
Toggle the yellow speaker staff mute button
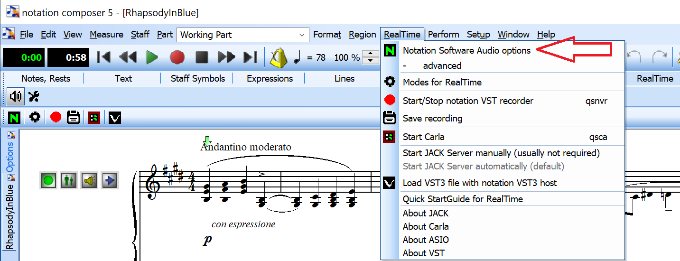pyautogui.click(x=89, y=180)
